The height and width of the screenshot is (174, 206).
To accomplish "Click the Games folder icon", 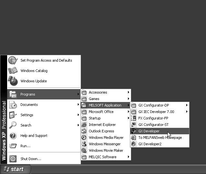I will pyautogui.click(x=84, y=99).
